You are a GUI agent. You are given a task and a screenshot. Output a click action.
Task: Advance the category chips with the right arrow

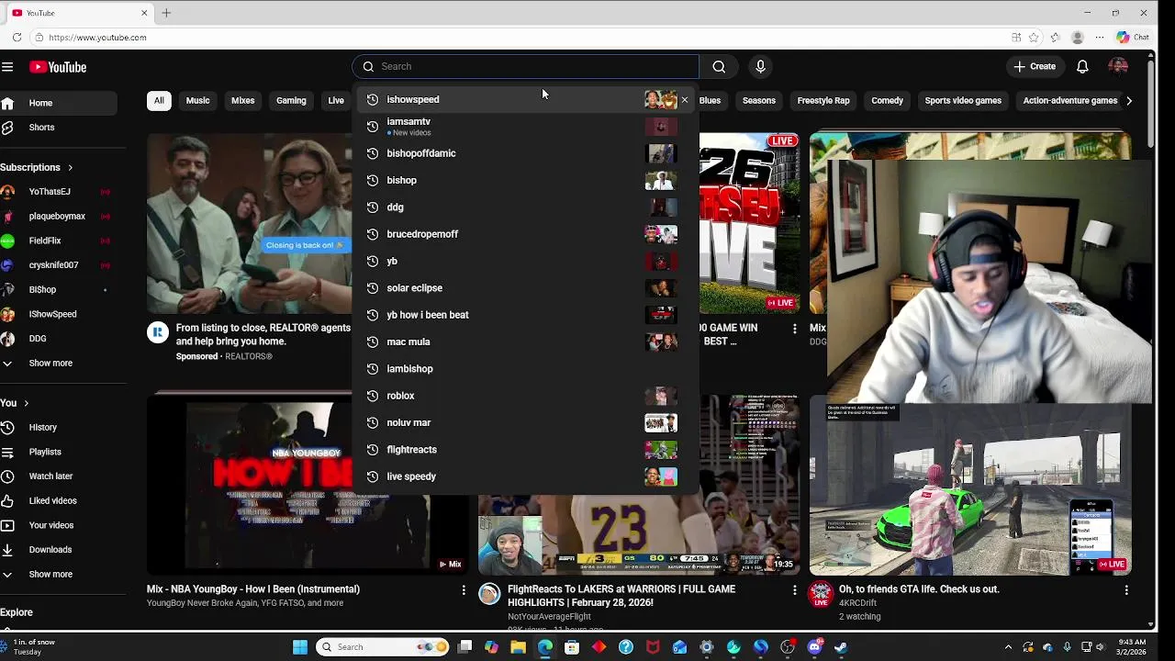tap(1129, 101)
